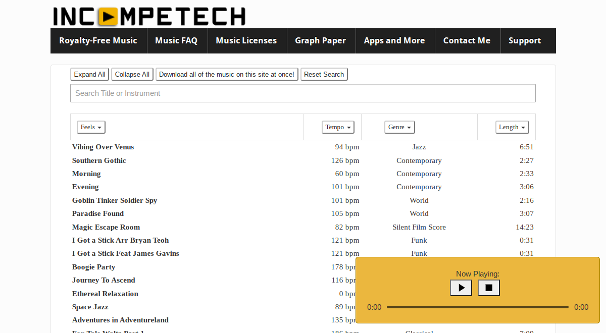The image size is (606, 333).
Task: Open the Contact Me page
Action: tap(467, 41)
